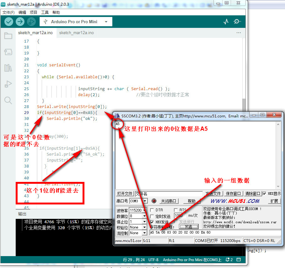Expand the stop bits 1 dropdown
This screenshot has width=285, height=268.
144,222
